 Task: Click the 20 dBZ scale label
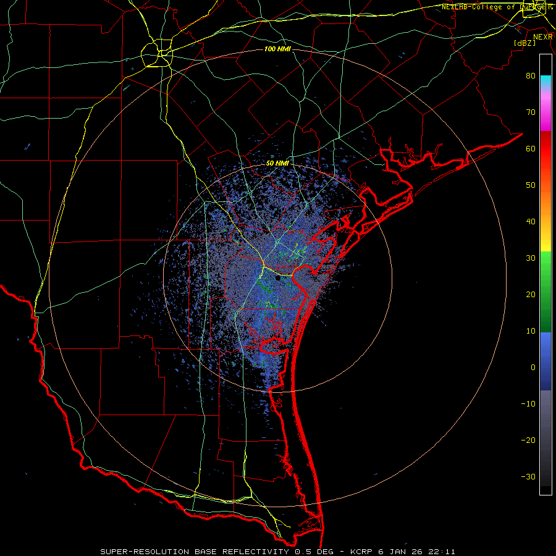pos(531,295)
